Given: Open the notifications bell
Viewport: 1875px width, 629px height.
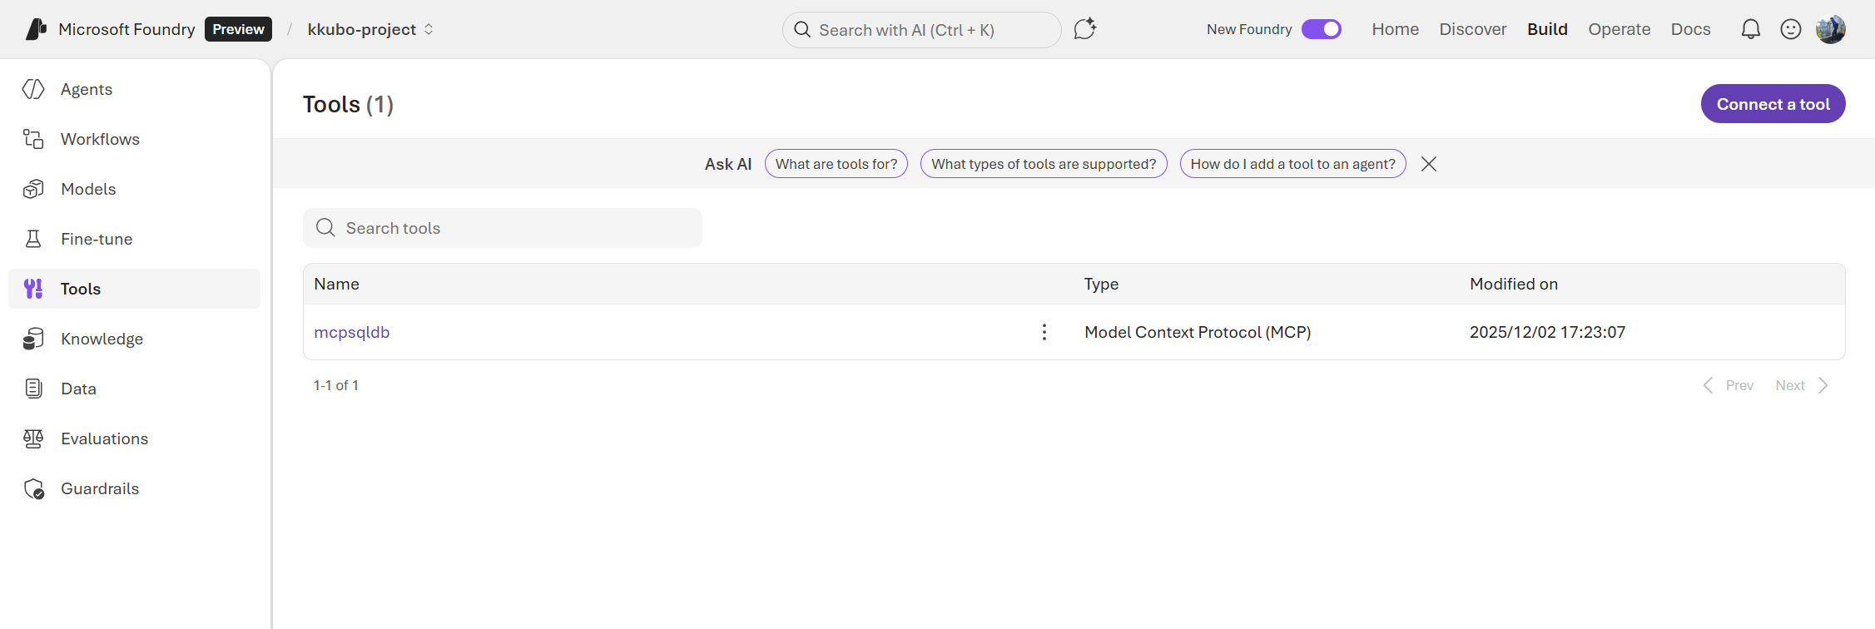Looking at the screenshot, I should [1751, 29].
